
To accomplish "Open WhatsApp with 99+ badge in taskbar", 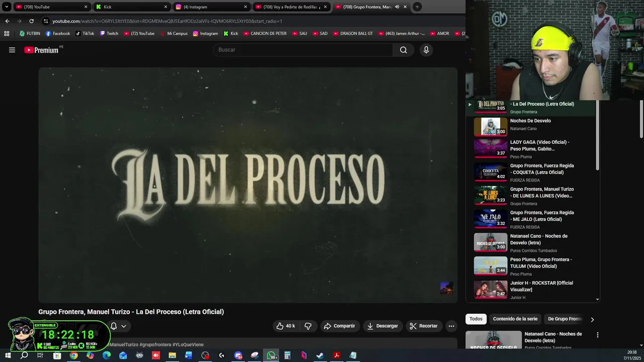I will point(271,355).
